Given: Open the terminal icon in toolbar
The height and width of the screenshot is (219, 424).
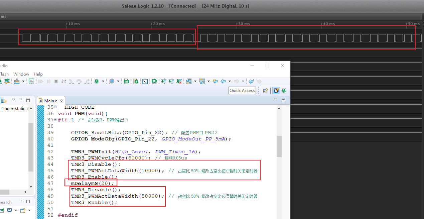Looking at the screenshot, I should 145,81.
